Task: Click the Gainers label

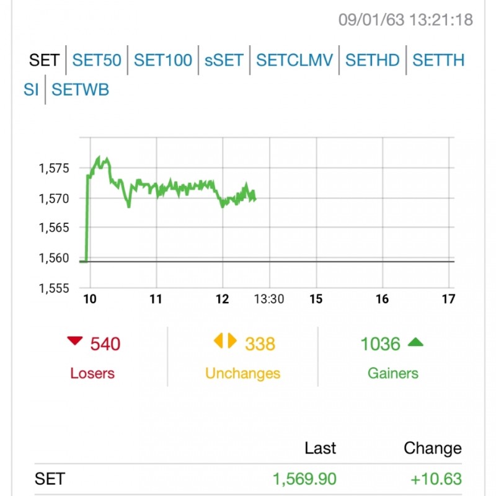Action: (393, 373)
